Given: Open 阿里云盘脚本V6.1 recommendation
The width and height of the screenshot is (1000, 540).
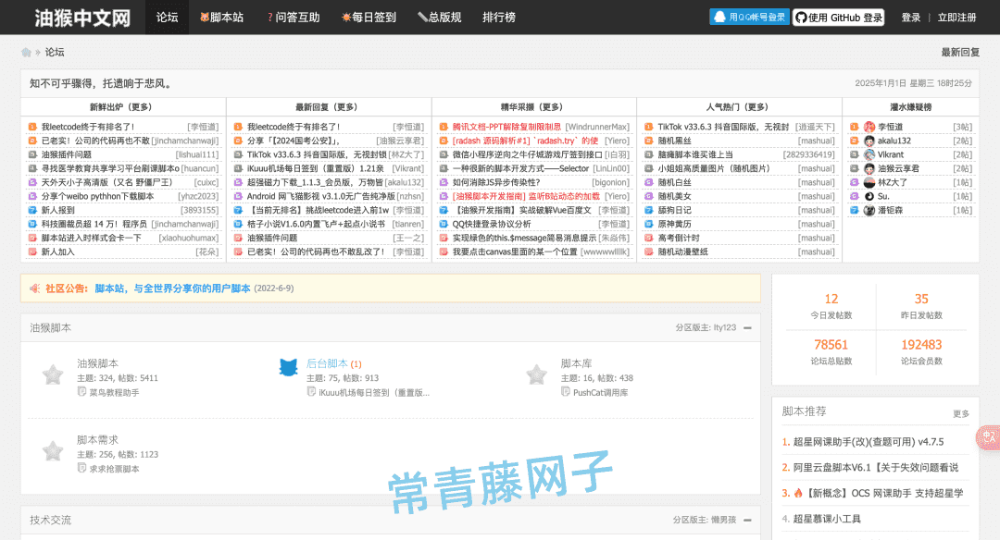Looking at the screenshot, I should coord(876,467).
